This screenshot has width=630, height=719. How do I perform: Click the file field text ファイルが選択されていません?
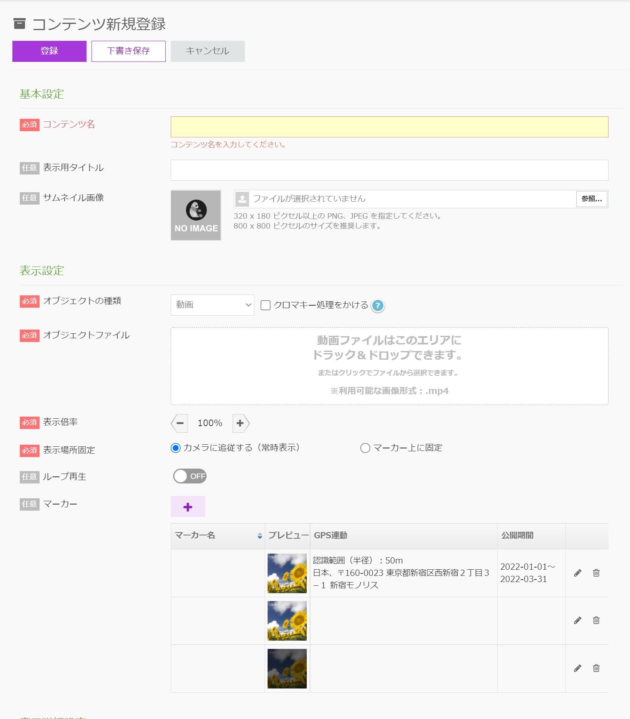click(x=309, y=199)
